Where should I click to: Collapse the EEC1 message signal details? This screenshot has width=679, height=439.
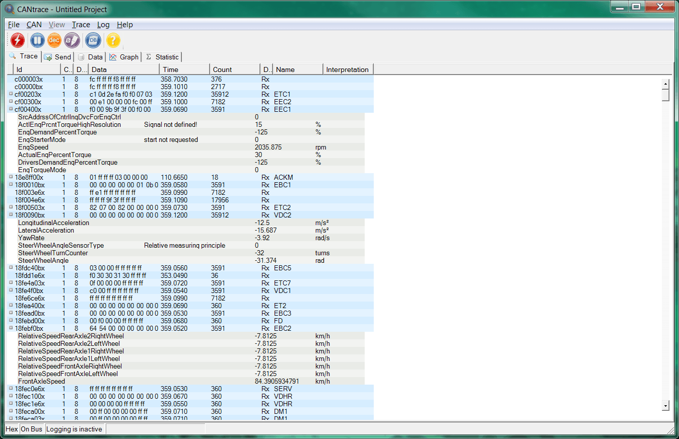(11, 109)
